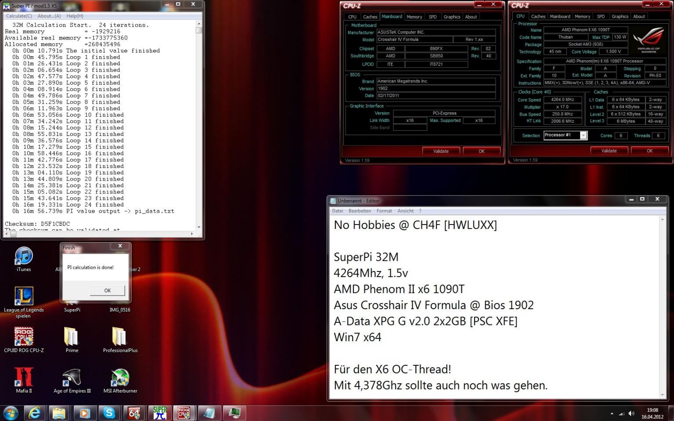This screenshot has width=674, height=421.
Task: Open the ? help menu in Editor
Action: tap(420, 211)
